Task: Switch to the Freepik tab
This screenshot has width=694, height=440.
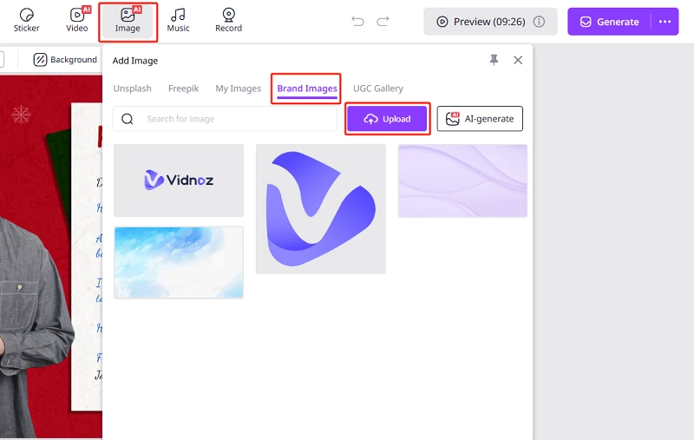Action: (x=183, y=89)
